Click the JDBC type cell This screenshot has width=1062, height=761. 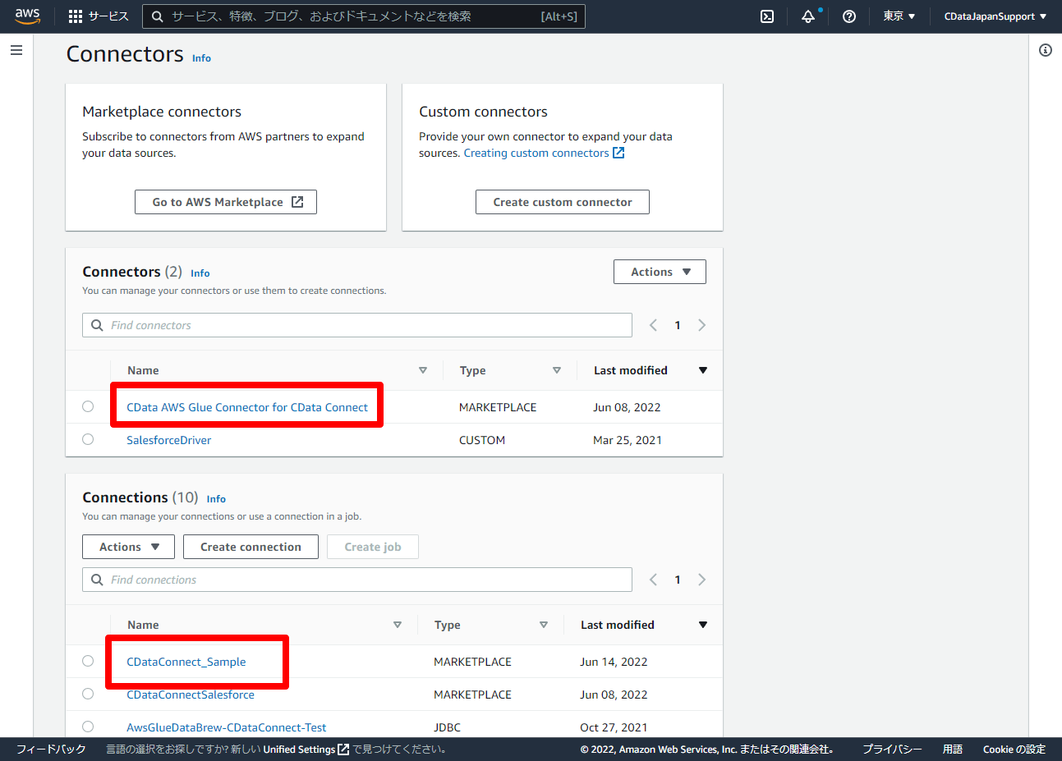point(447,727)
